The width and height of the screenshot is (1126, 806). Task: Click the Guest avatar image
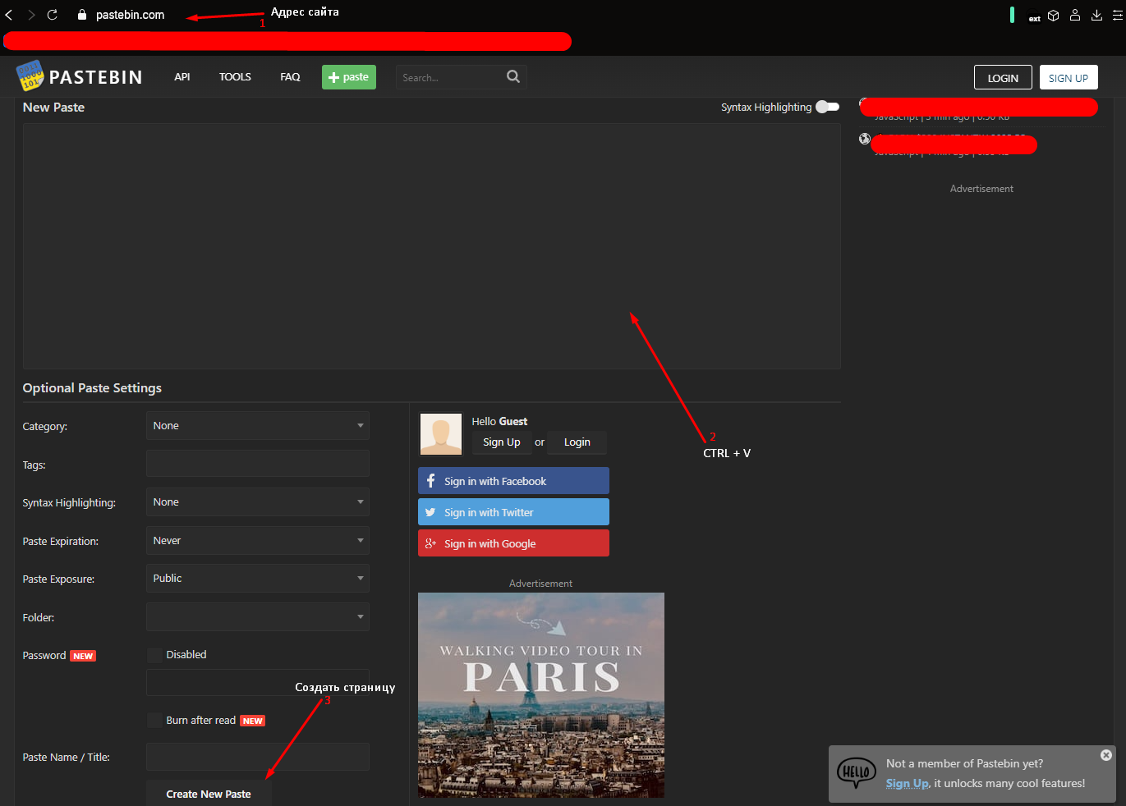tap(441, 433)
